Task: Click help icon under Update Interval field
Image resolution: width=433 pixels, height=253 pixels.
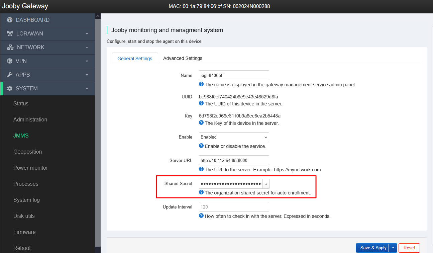Action: tap(201, 216)
